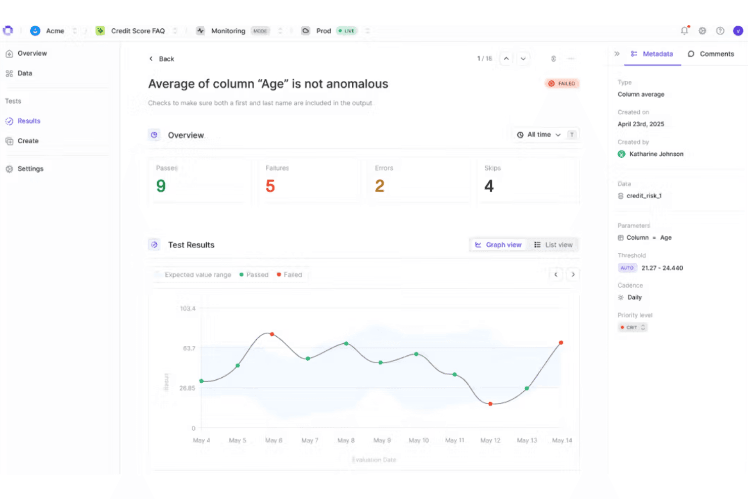Click the Katharine Johnson avatar
The image size is (748, 499).
pyautogui.click(x=622, y=154)
